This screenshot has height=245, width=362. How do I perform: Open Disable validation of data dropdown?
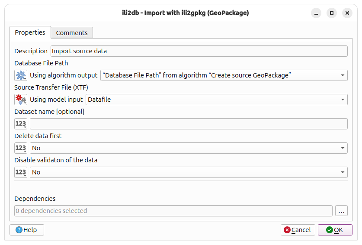pyautogui.click(x=189, y=172)
